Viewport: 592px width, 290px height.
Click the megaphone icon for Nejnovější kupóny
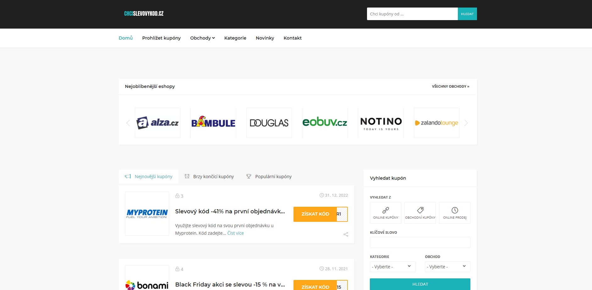click(128, 177)
